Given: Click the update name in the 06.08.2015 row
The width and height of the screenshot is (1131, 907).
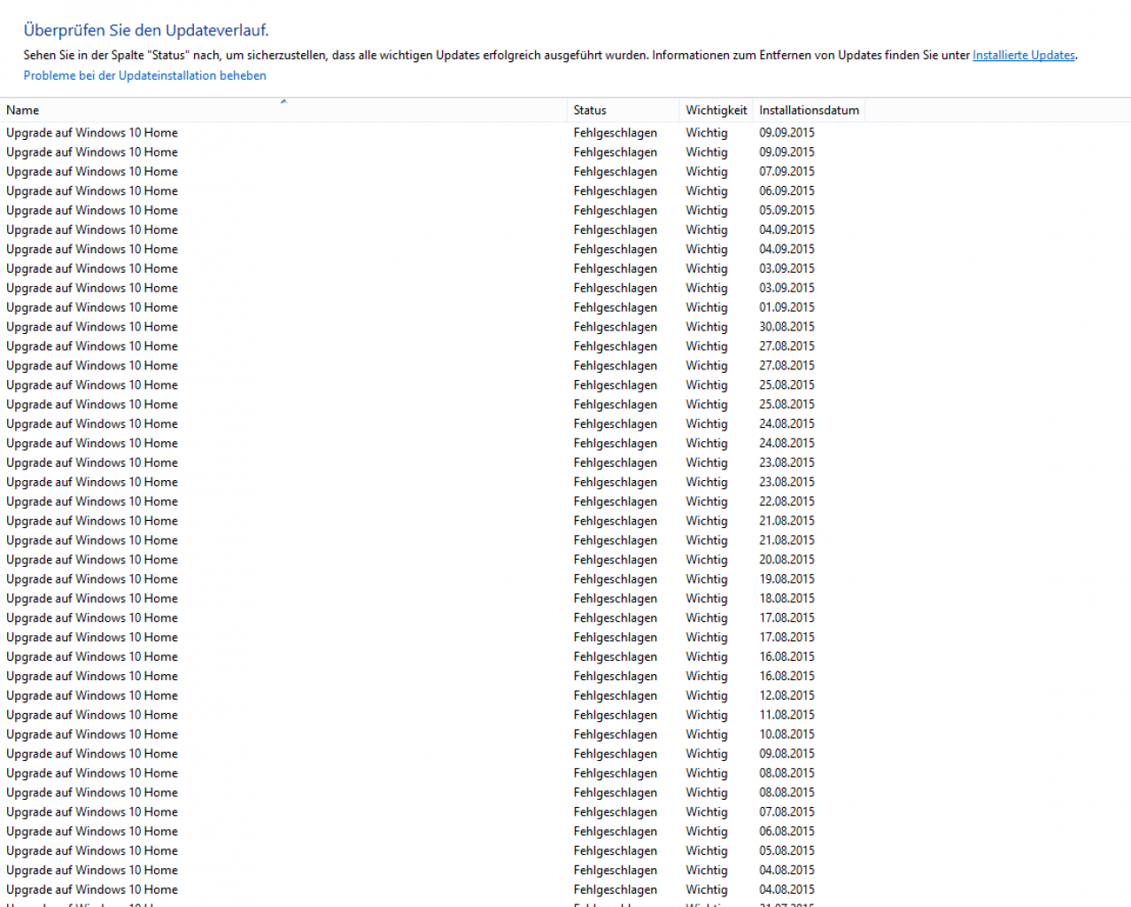Looking at the screenshot, I should pos(92,832).
